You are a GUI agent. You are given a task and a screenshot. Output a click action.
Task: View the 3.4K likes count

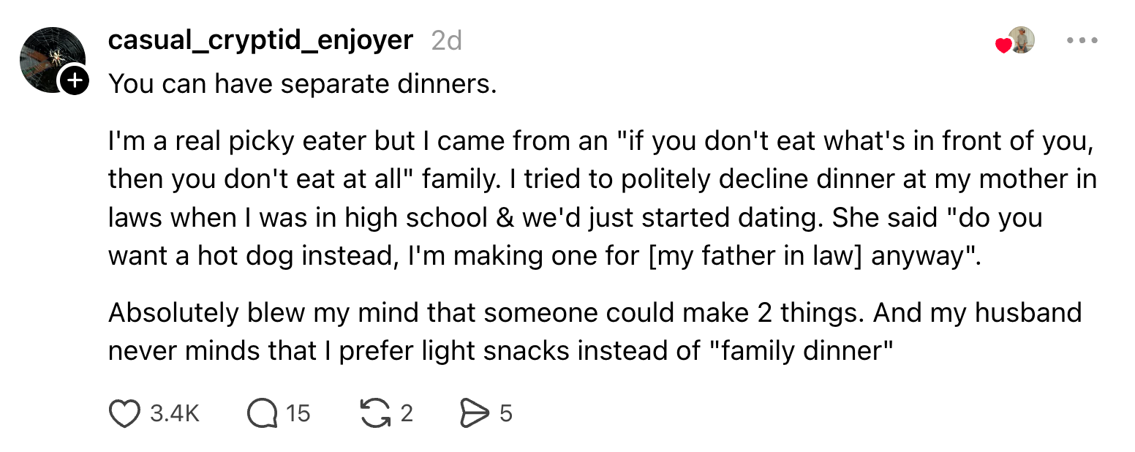pos(174,414)
